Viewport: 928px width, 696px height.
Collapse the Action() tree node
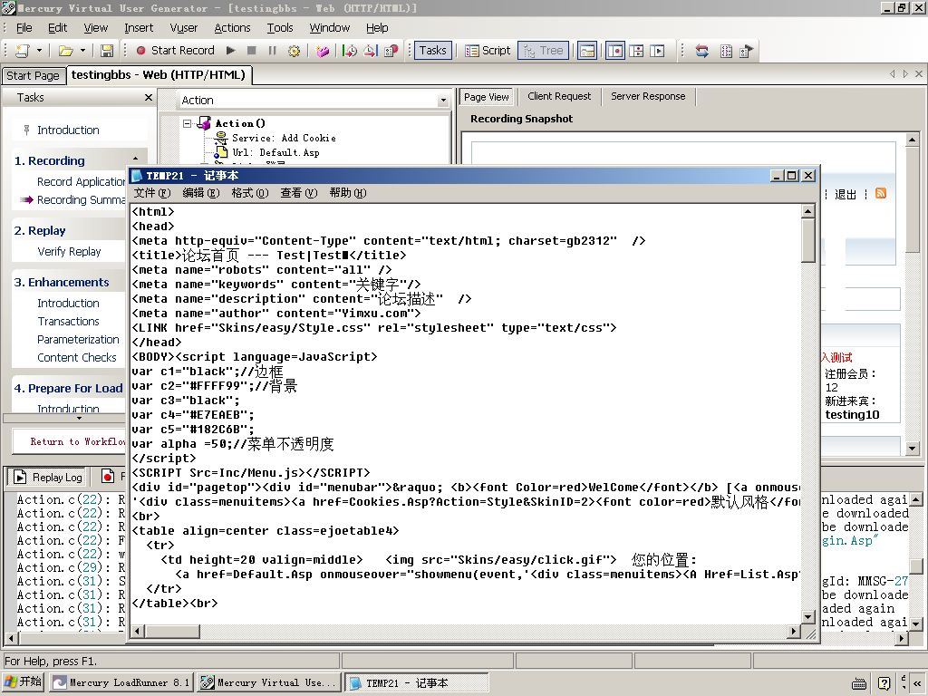pos(187,123)
